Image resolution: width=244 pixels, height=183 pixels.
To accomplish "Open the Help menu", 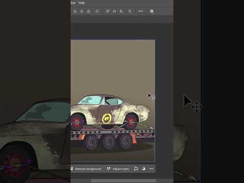I will 81,3.
